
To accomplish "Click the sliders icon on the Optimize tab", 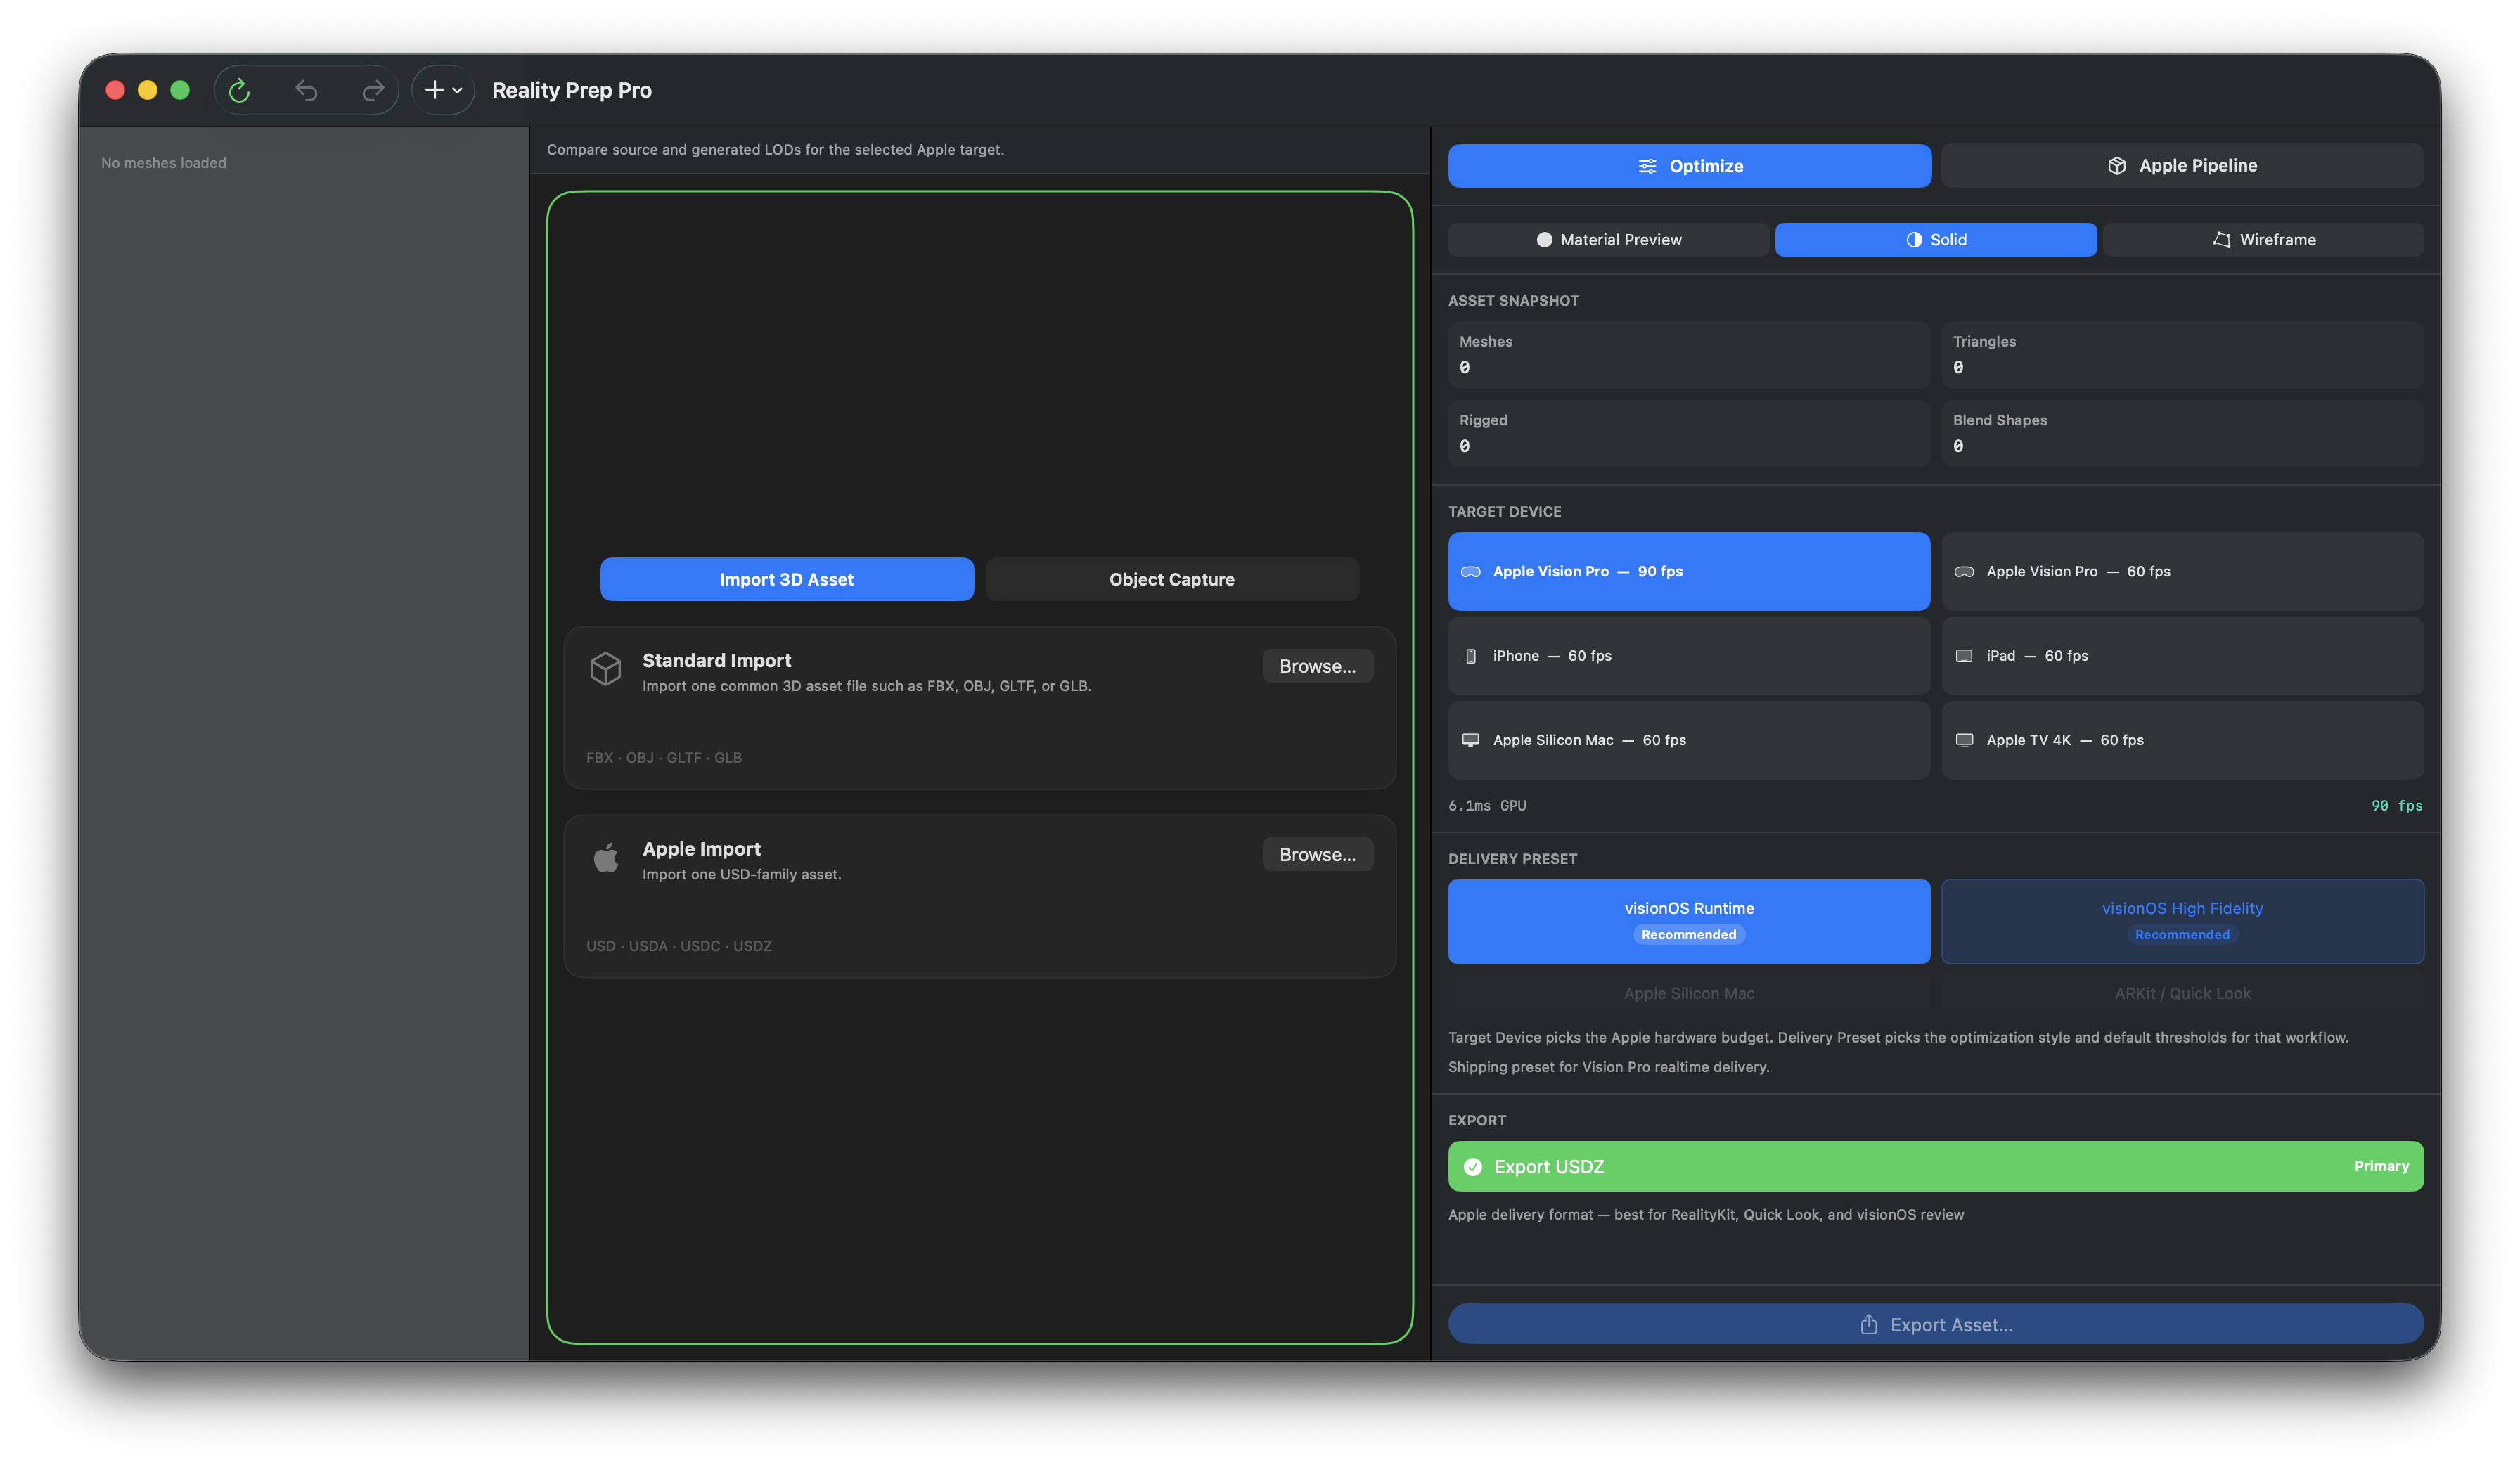I will [1648, 166].
